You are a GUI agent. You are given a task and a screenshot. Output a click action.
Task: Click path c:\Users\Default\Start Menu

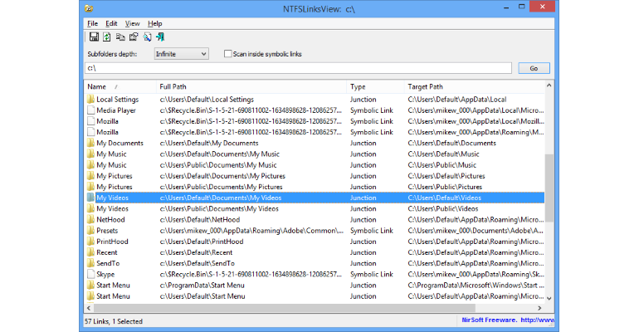pyautogui.click(x=202, y=296)
